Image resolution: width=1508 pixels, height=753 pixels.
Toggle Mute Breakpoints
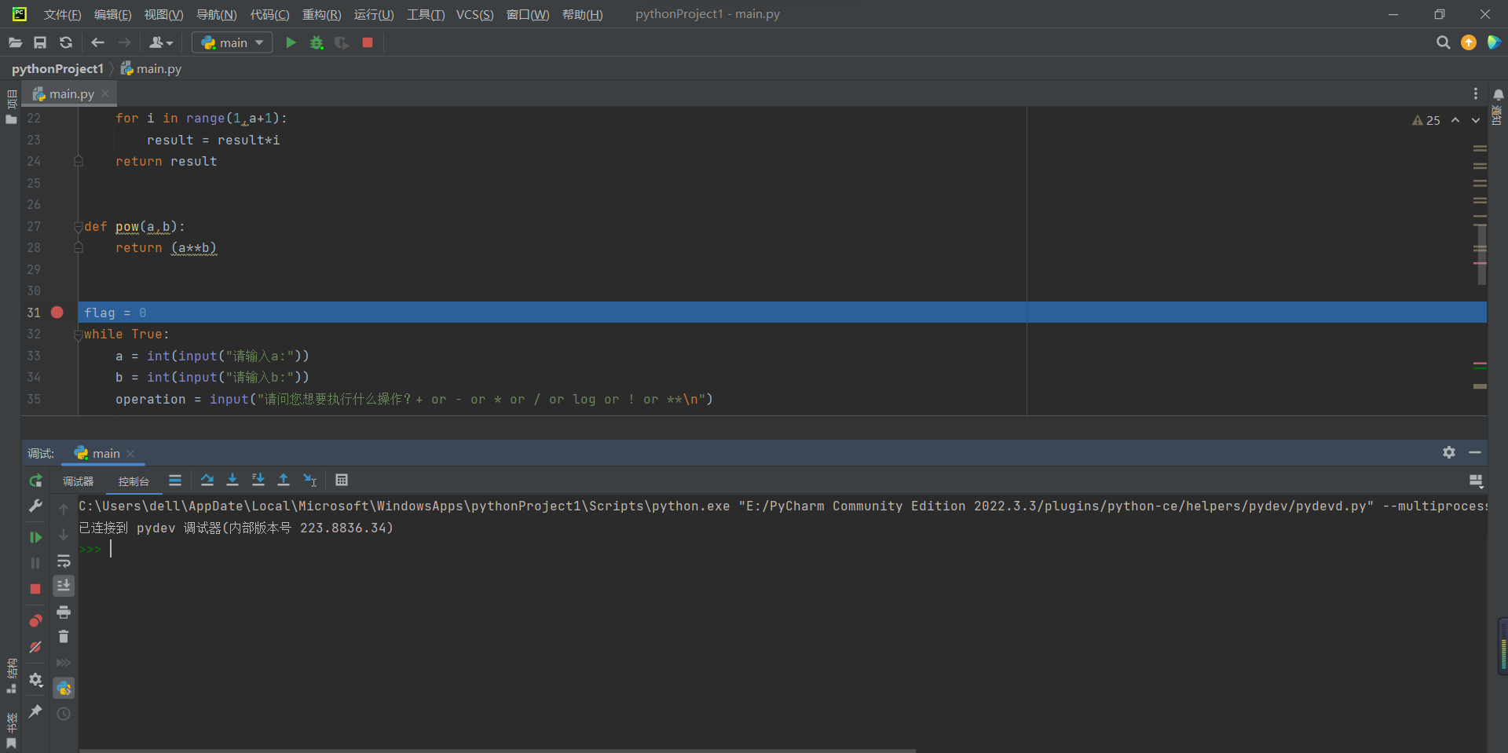[35, 647]
